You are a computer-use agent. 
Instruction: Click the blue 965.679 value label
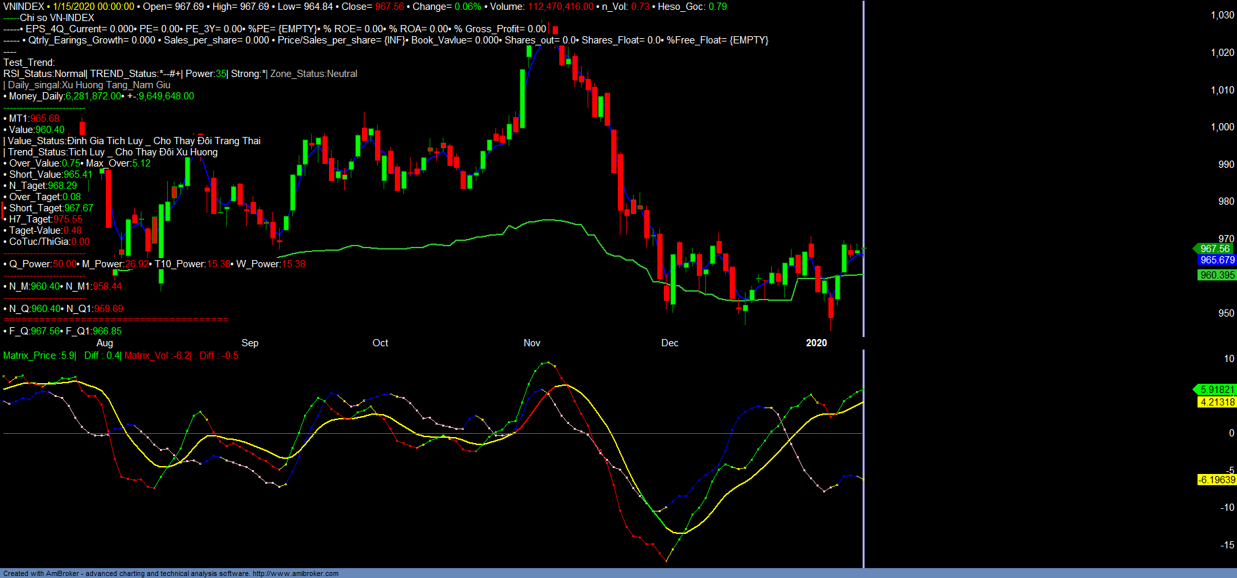1217,260
